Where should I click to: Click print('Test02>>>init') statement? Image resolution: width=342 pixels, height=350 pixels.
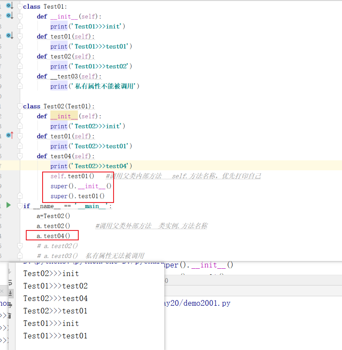88,126
